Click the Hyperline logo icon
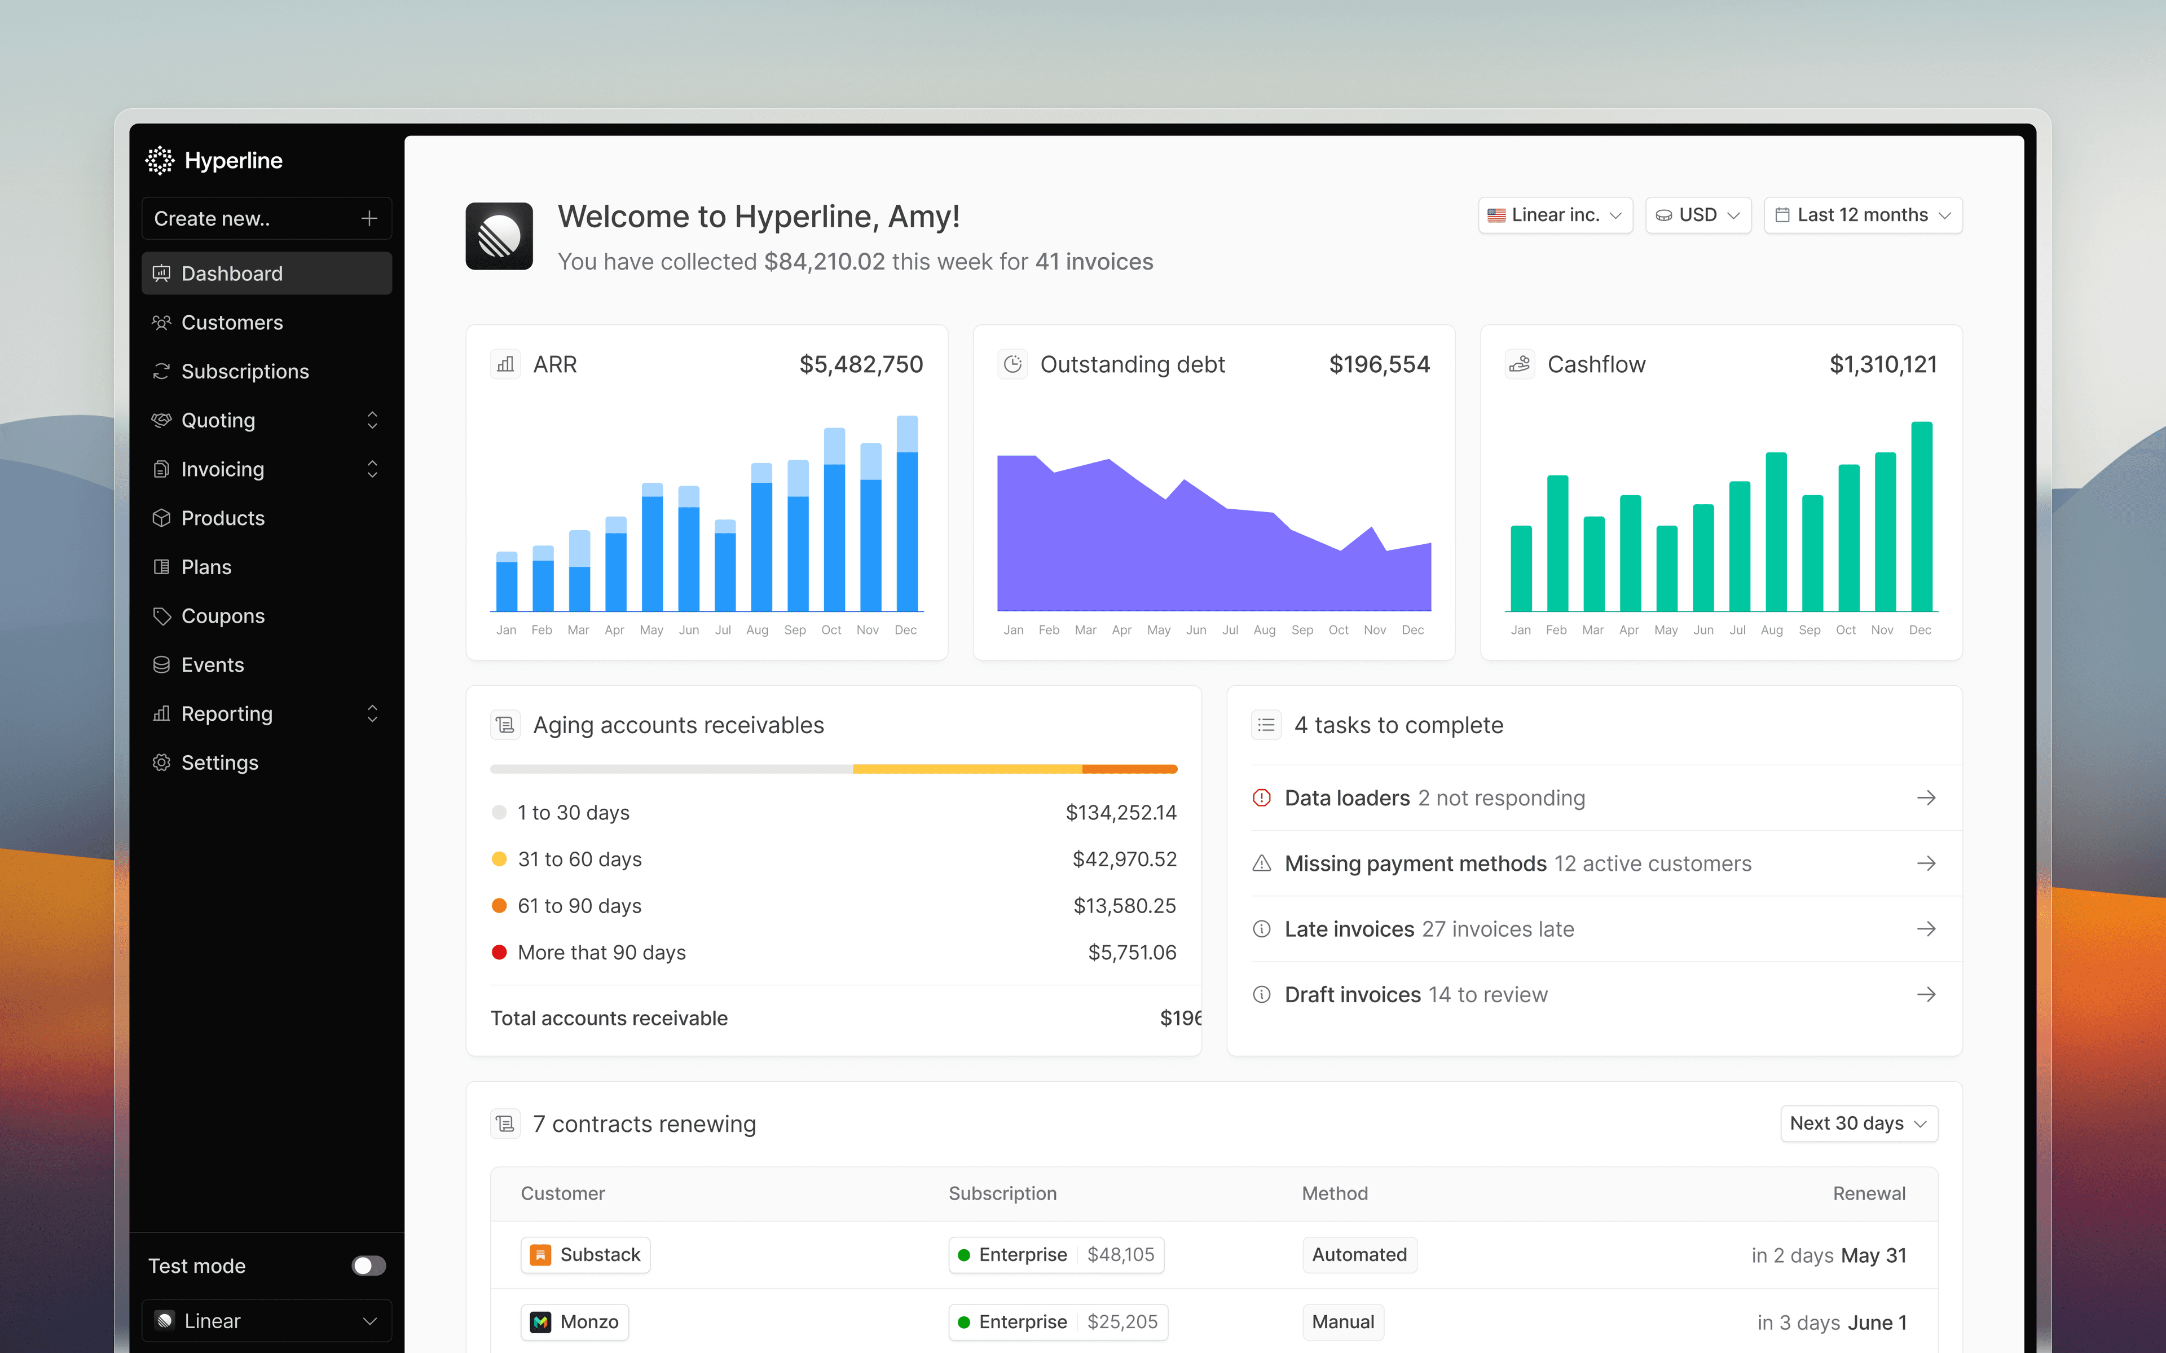The height and width of the screenshot is (1353, 2166). click(x=159, y=160)
